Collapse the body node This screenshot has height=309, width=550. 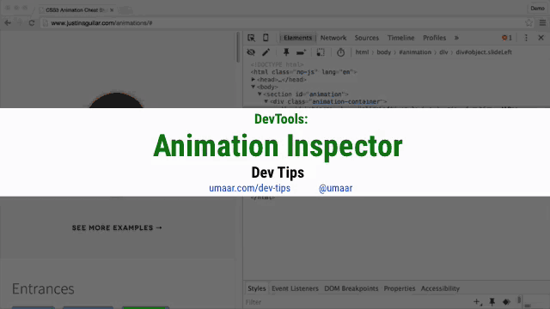tap(253, 87)
